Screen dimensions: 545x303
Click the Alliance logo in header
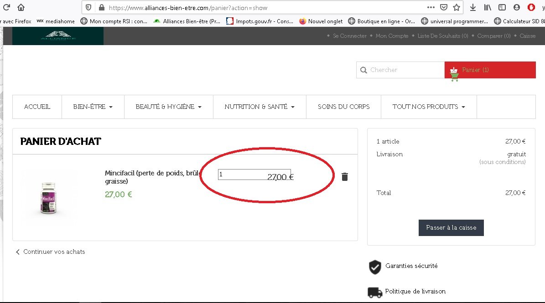point(58,36)
